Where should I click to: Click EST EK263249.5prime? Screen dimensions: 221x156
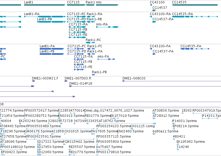(x=20, y=124)
